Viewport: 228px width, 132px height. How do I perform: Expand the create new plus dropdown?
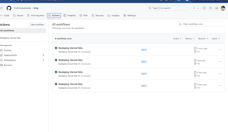pos(196,8)
